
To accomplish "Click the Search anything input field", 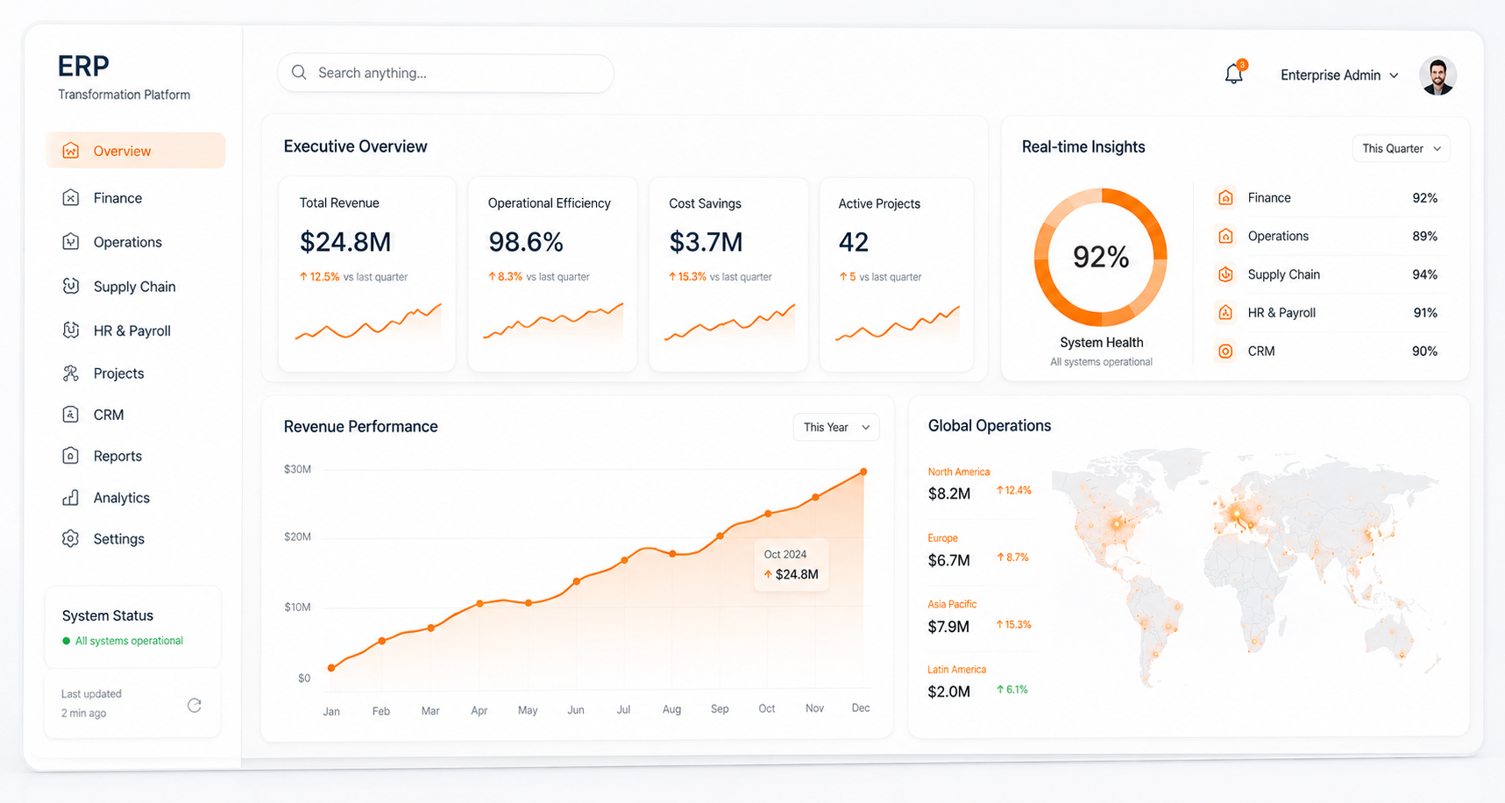I will tap(445, 73).
